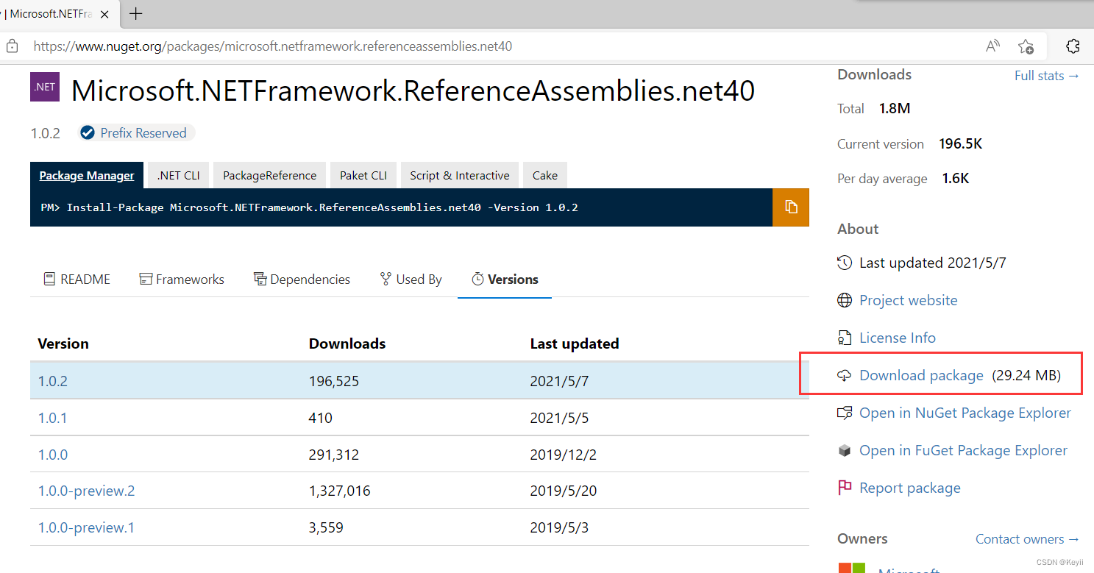The height and width of the screenshot is (573, 1094).
Task: Click the .NET package logo icon
Action: tap(44, 87)
